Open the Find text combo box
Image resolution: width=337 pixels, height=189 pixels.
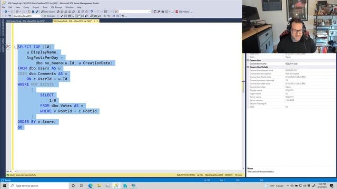coord(135,12)
